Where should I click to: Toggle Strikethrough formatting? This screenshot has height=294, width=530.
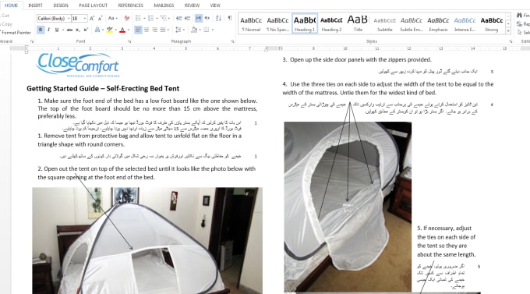69,30
